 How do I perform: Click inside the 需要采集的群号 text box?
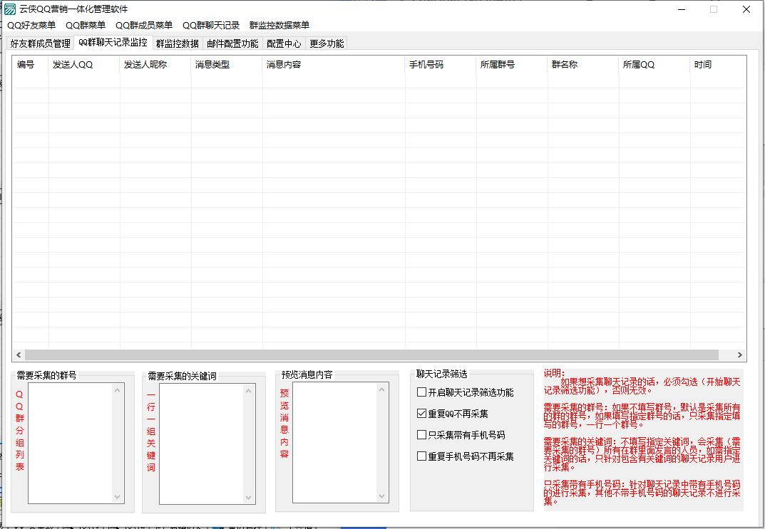(71, 443)
